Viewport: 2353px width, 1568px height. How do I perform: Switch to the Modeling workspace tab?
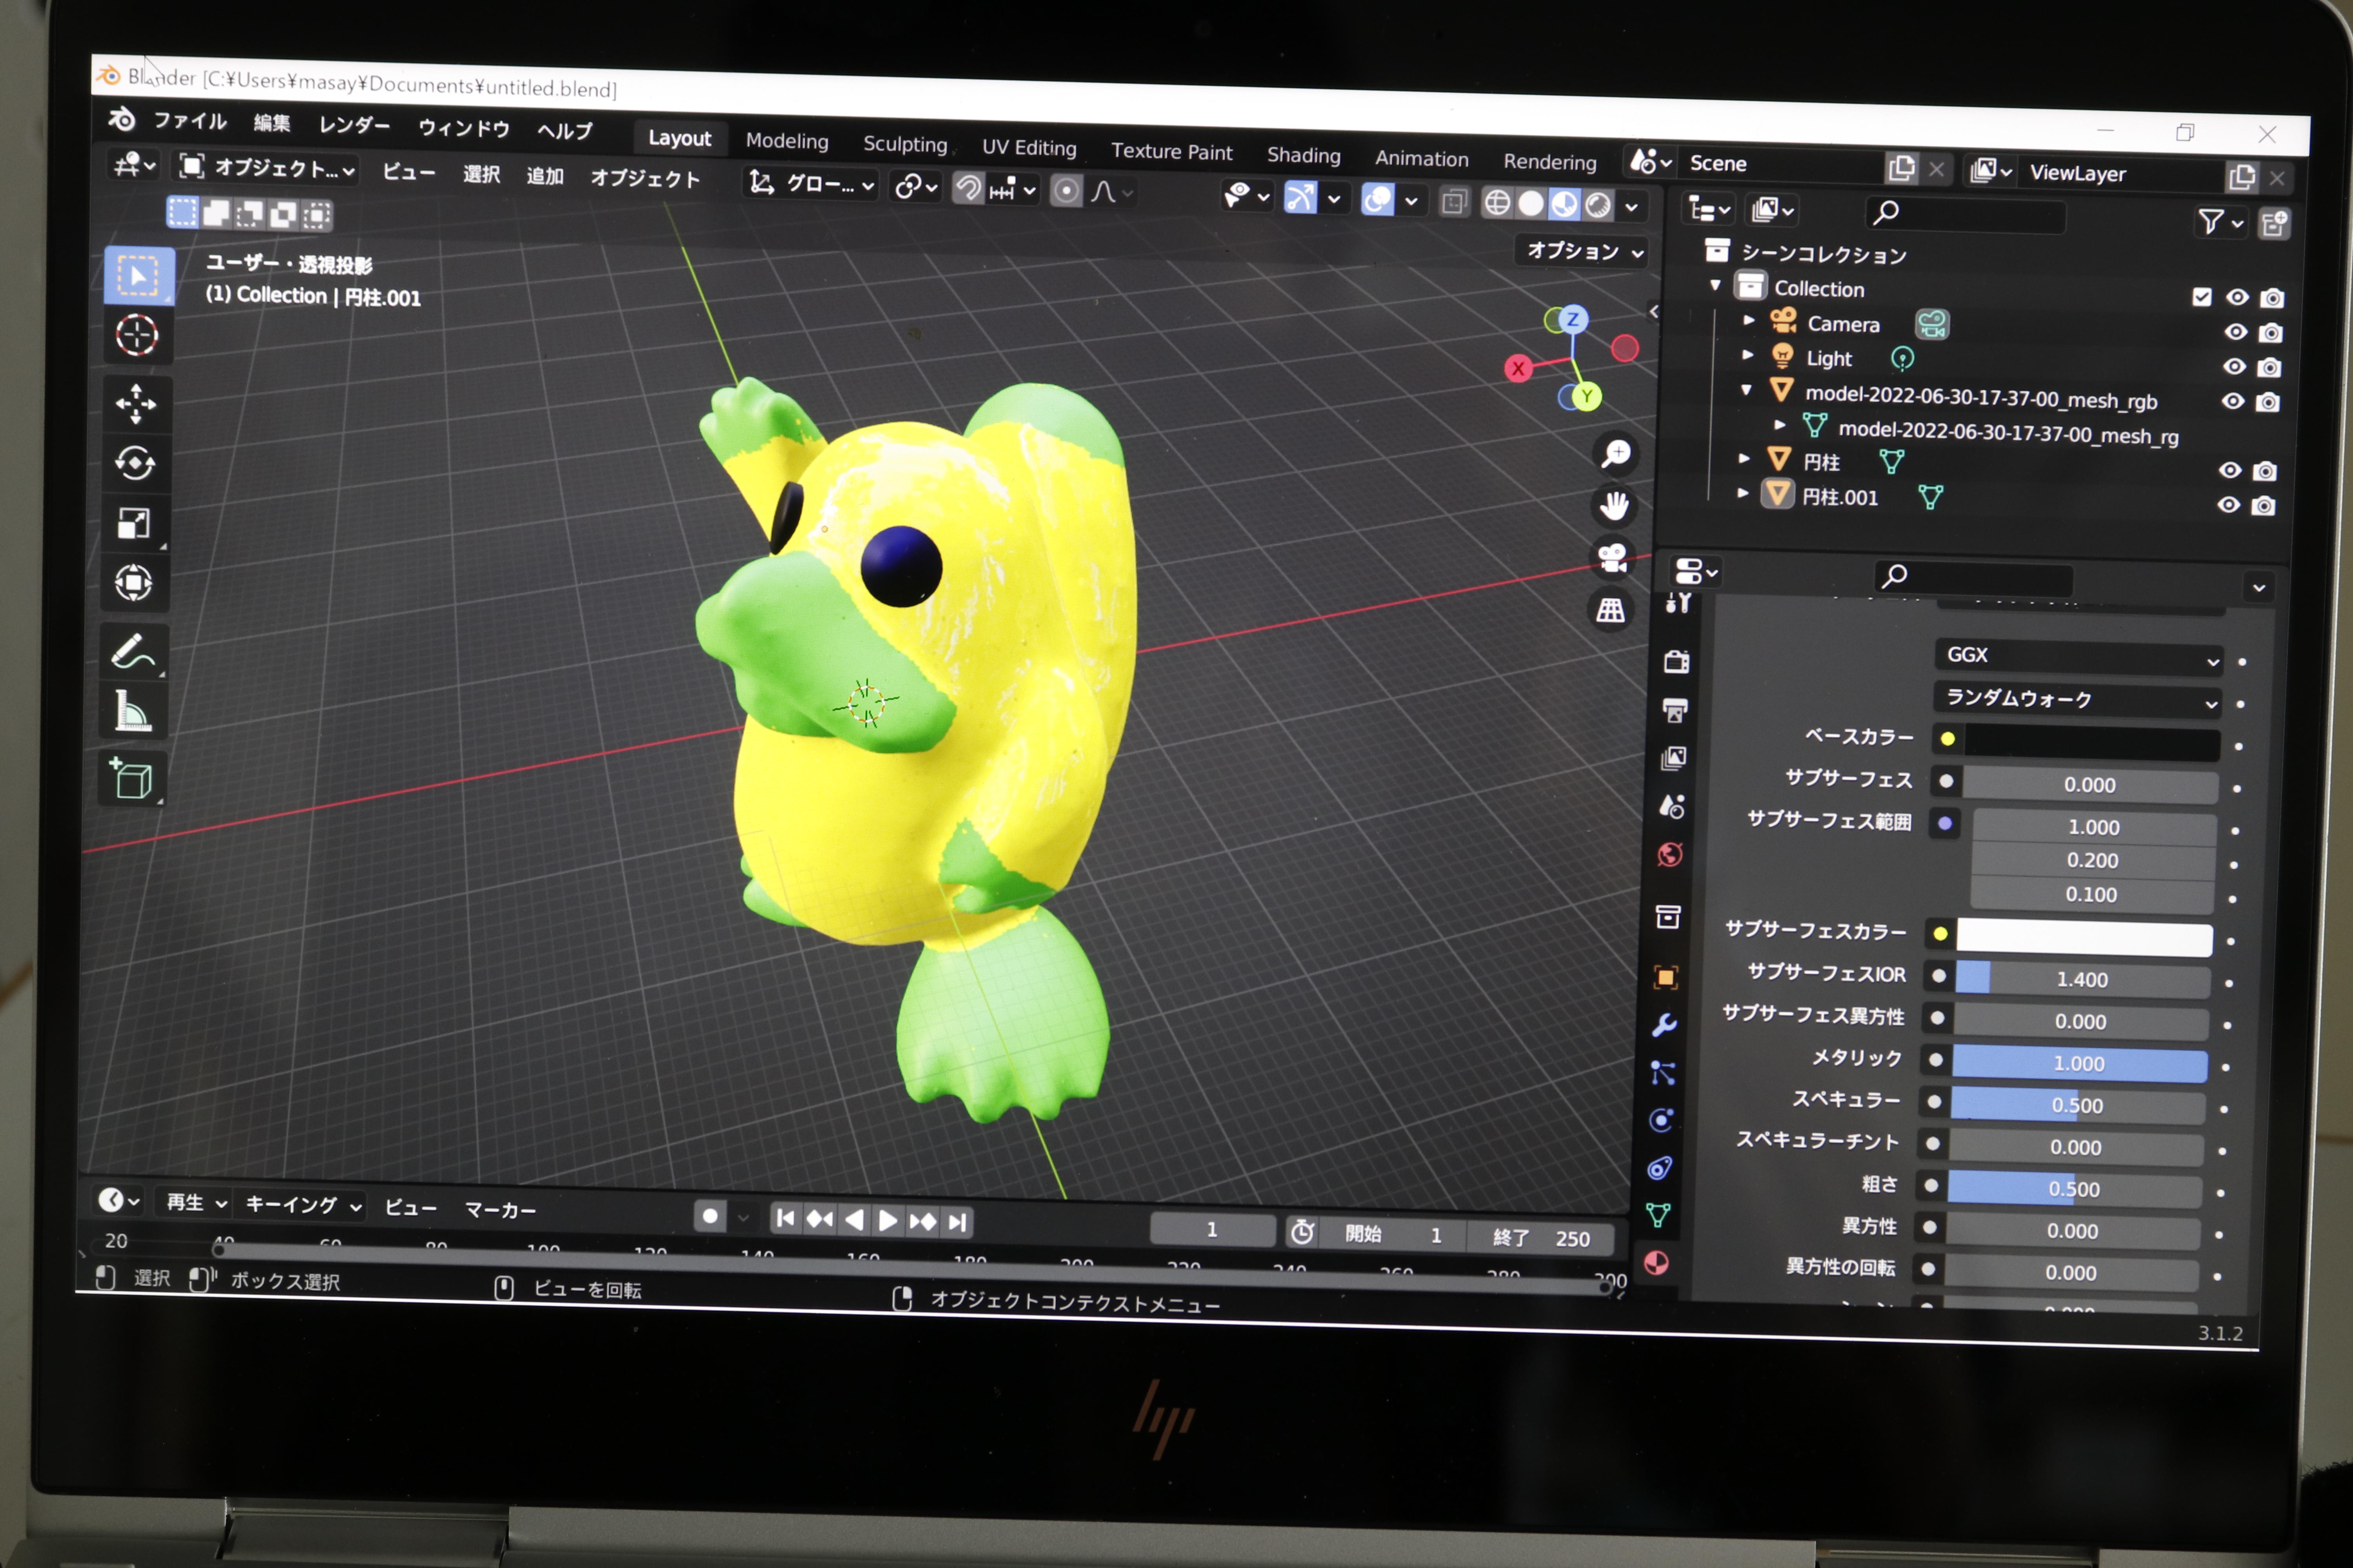787,141
